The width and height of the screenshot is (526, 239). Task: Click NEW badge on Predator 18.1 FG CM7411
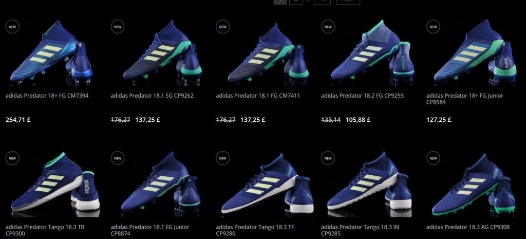pos(223,27)
